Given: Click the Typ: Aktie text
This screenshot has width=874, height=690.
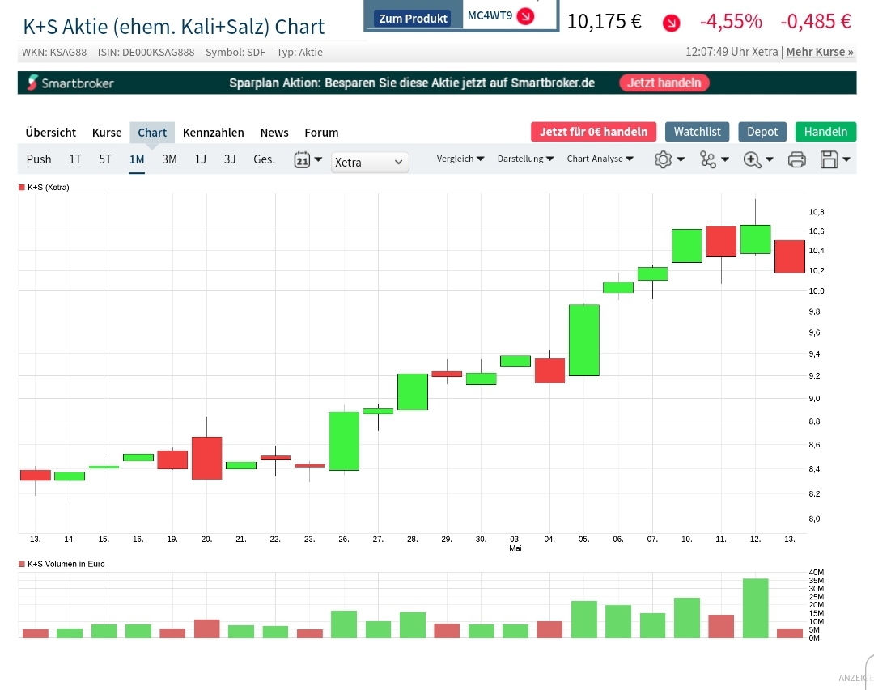Looking at the screenshot, I should point(299,53).
